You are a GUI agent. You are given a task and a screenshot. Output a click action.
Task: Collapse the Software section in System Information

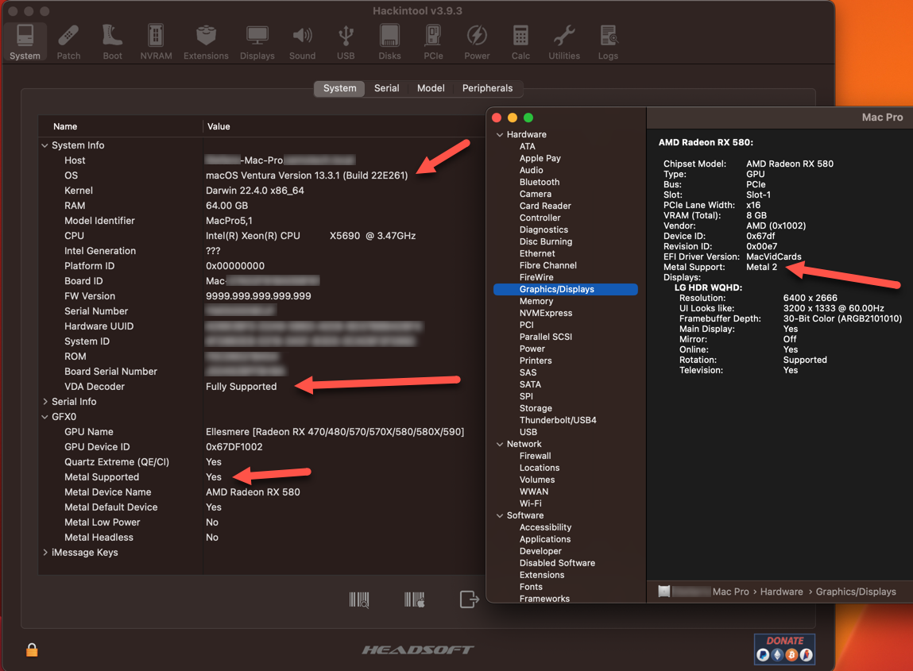500,515
